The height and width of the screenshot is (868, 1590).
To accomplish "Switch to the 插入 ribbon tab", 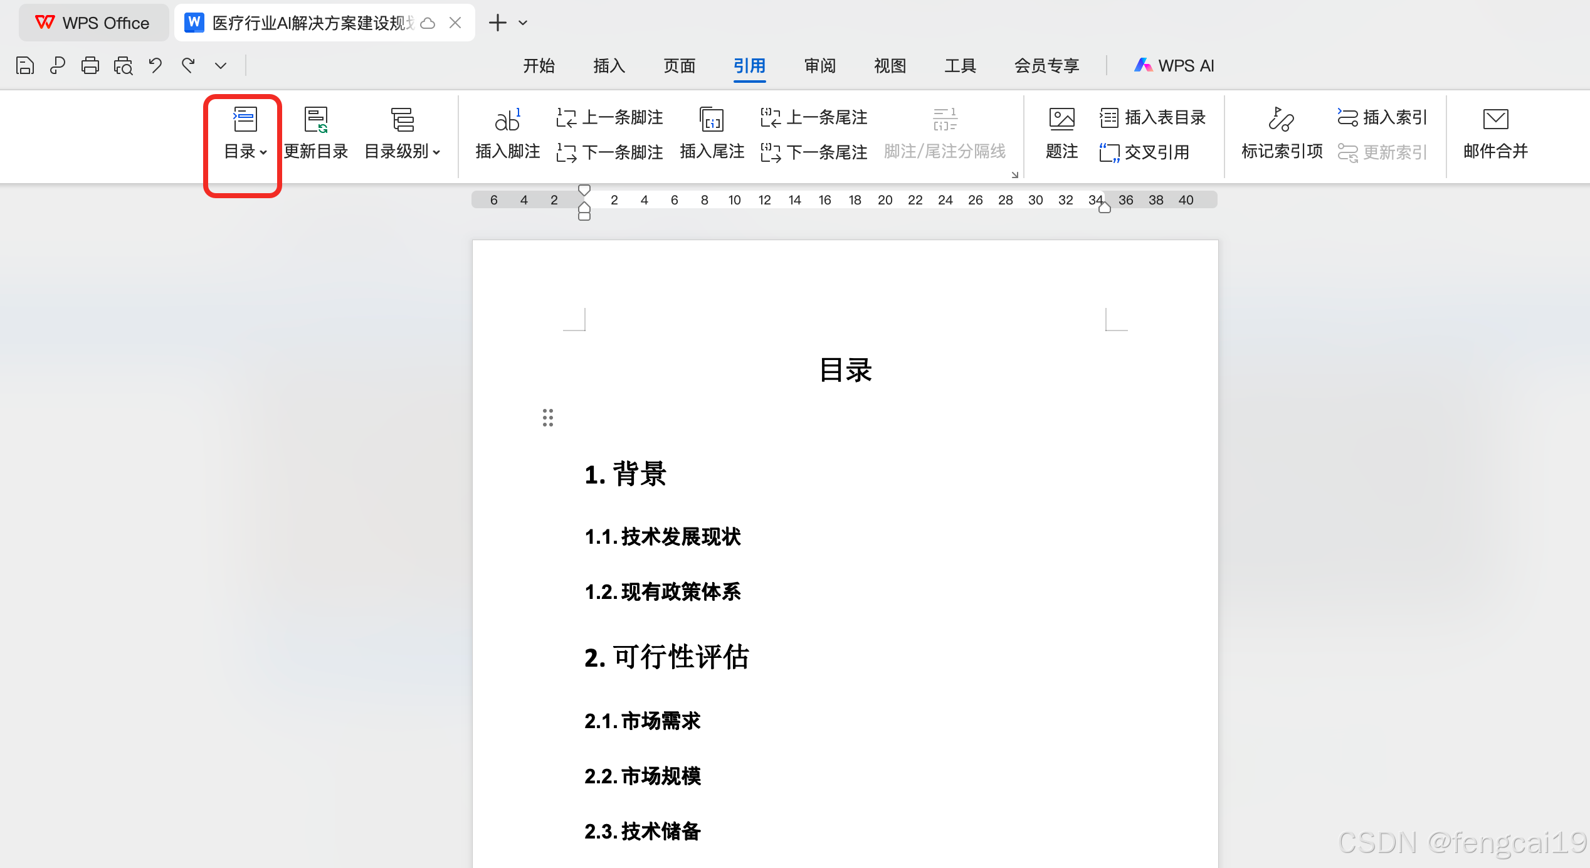I will 609,65.
